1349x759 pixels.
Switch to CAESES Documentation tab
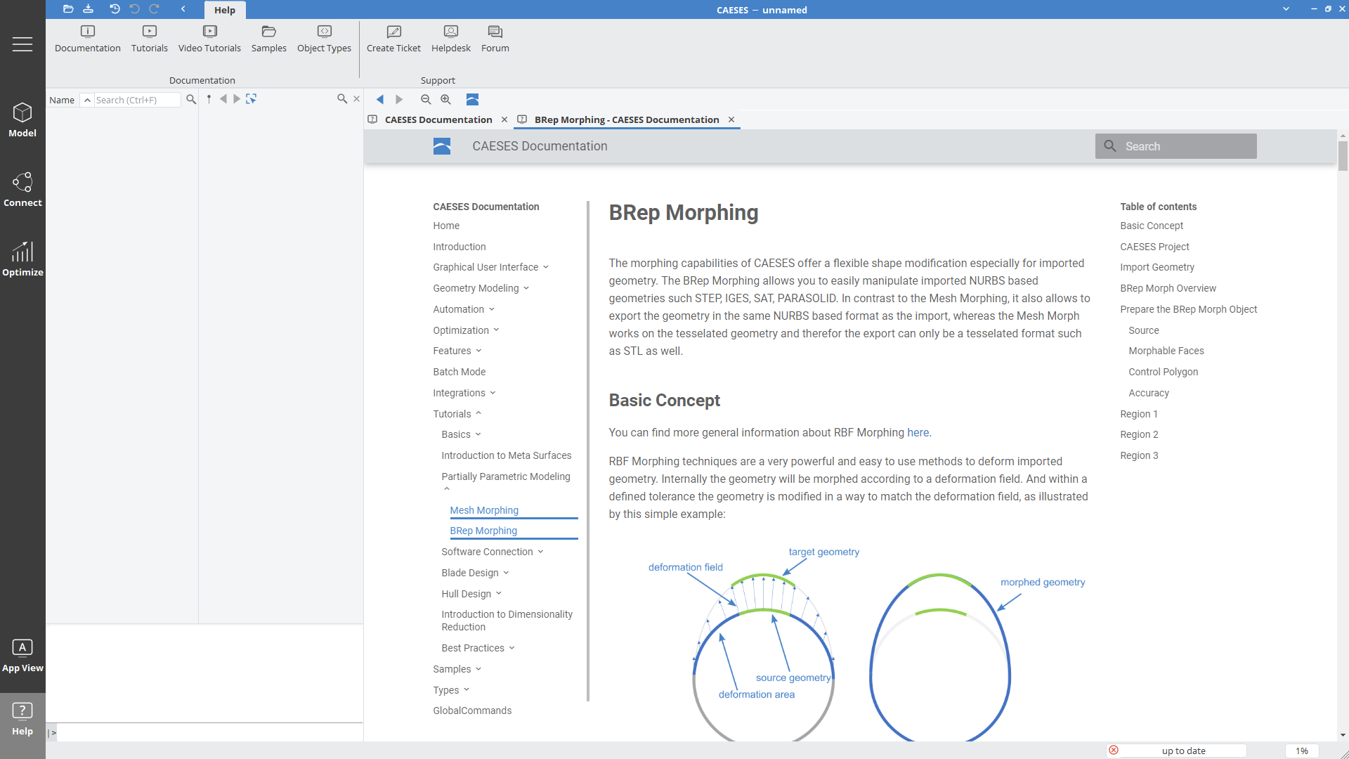pyautogui.click(x=438, y=119)
